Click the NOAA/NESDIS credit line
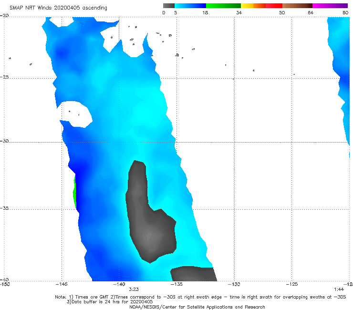The width and height of the screenshot is (353, 310). click(x=197, y=307)
